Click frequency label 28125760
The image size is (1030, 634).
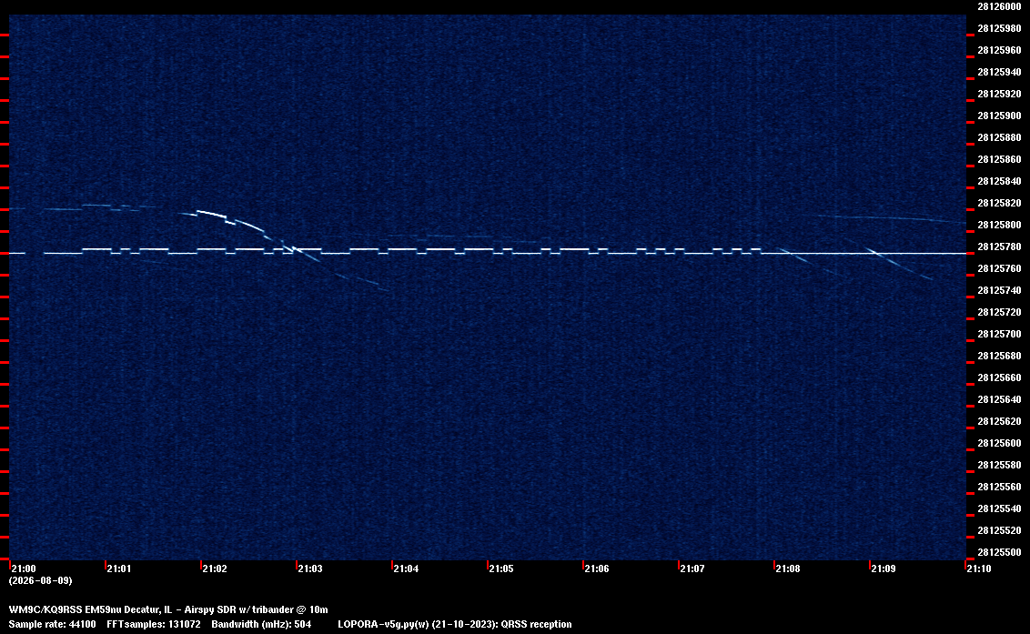(999, 268)
